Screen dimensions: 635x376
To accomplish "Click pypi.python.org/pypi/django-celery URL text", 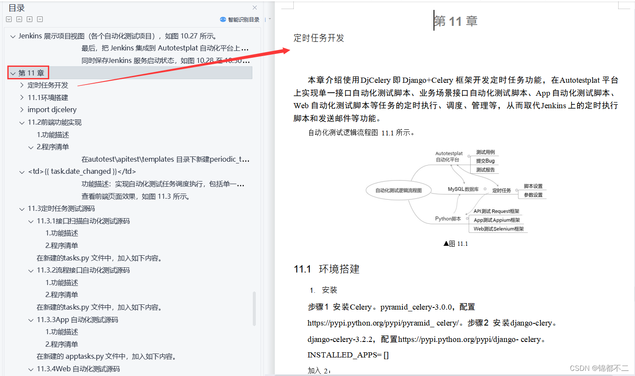I will (469, 339).
